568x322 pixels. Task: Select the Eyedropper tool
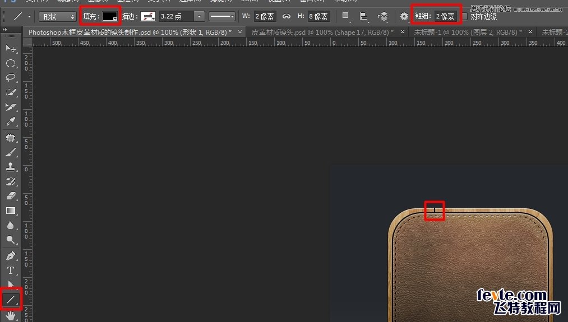11,122
